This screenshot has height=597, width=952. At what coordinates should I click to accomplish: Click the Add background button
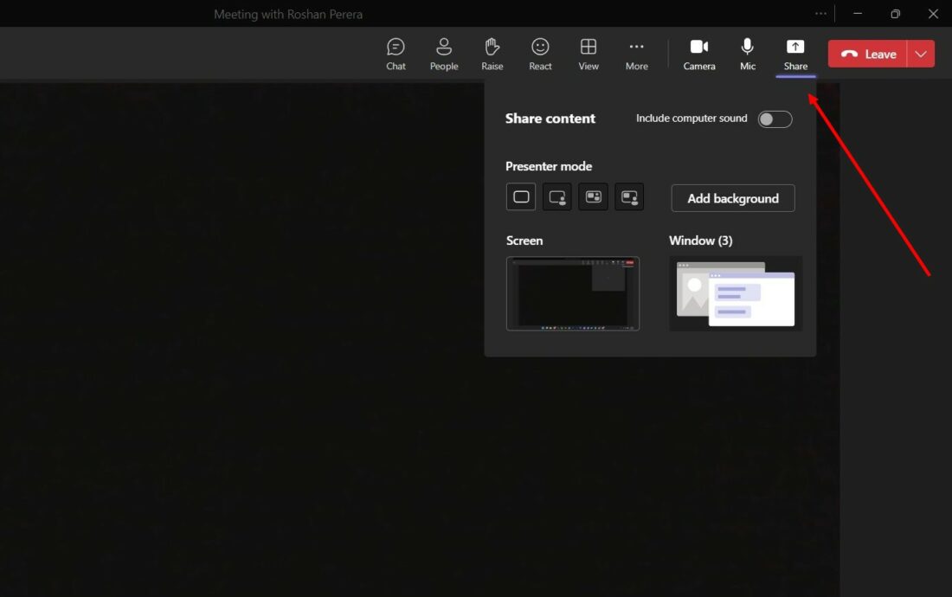[x=732, y=198]
